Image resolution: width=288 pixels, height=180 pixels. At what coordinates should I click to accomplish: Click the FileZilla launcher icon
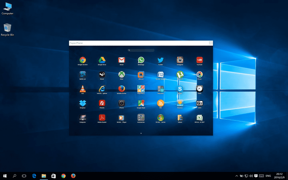pos(102,103)
